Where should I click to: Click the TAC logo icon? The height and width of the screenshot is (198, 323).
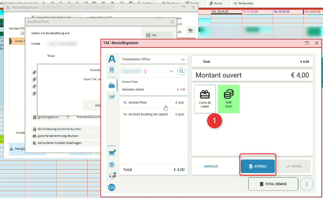point(112,59)
